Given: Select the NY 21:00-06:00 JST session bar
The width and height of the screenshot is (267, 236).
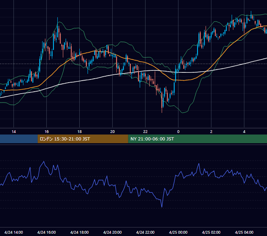Looking at the screenshot, I should [x=198, y=139].
